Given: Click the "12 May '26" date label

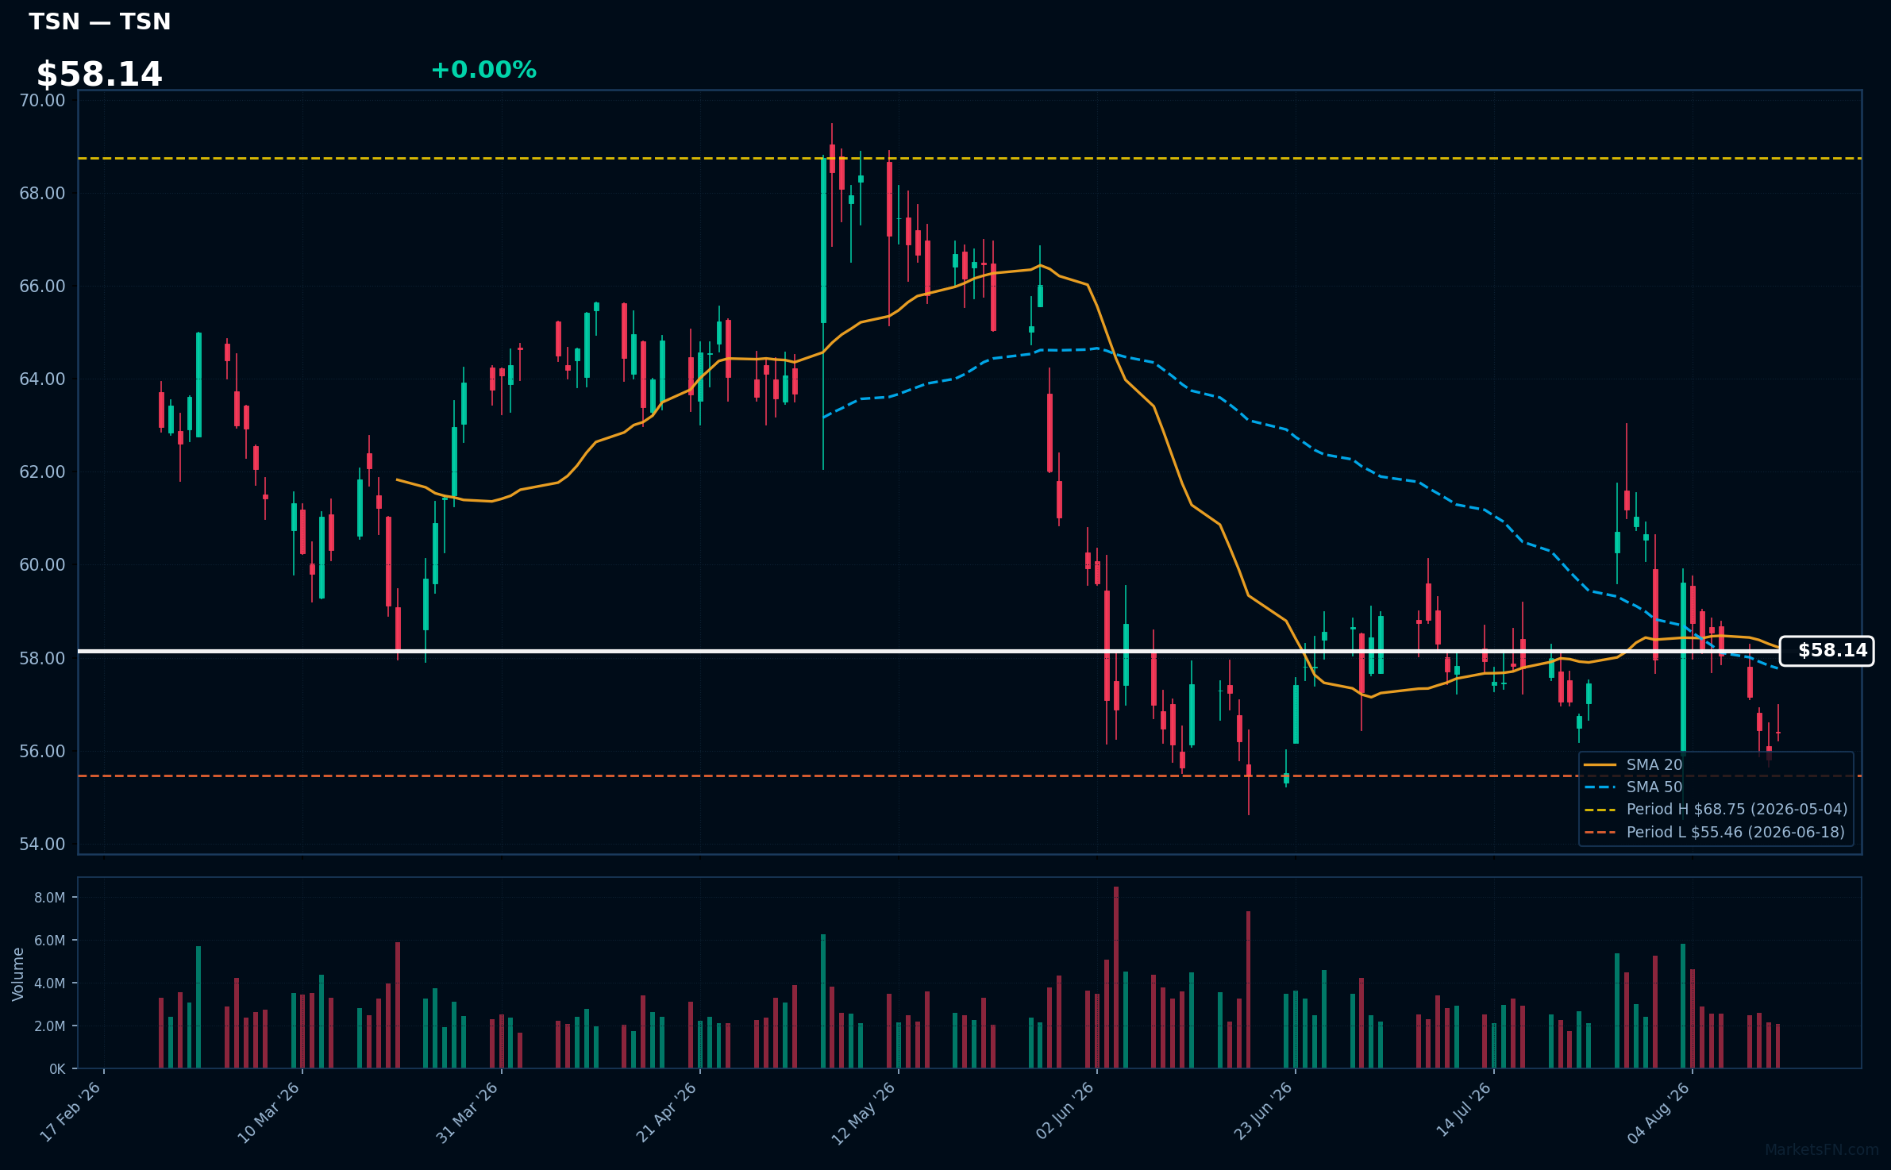Looking at the screenshot, I should click(x=864, y=1112).
